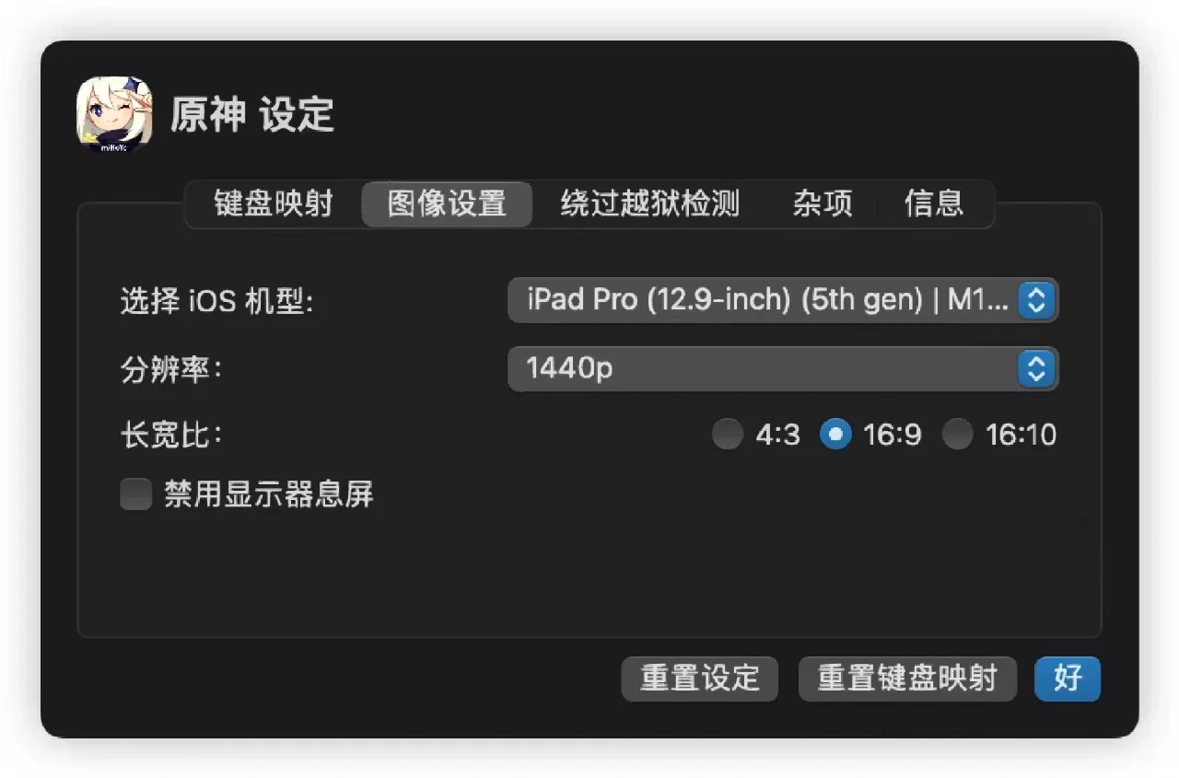Open the iOS 机型 iPad Pro dropdown
This screenshot has width=1179, height=778.
point(766,300)
